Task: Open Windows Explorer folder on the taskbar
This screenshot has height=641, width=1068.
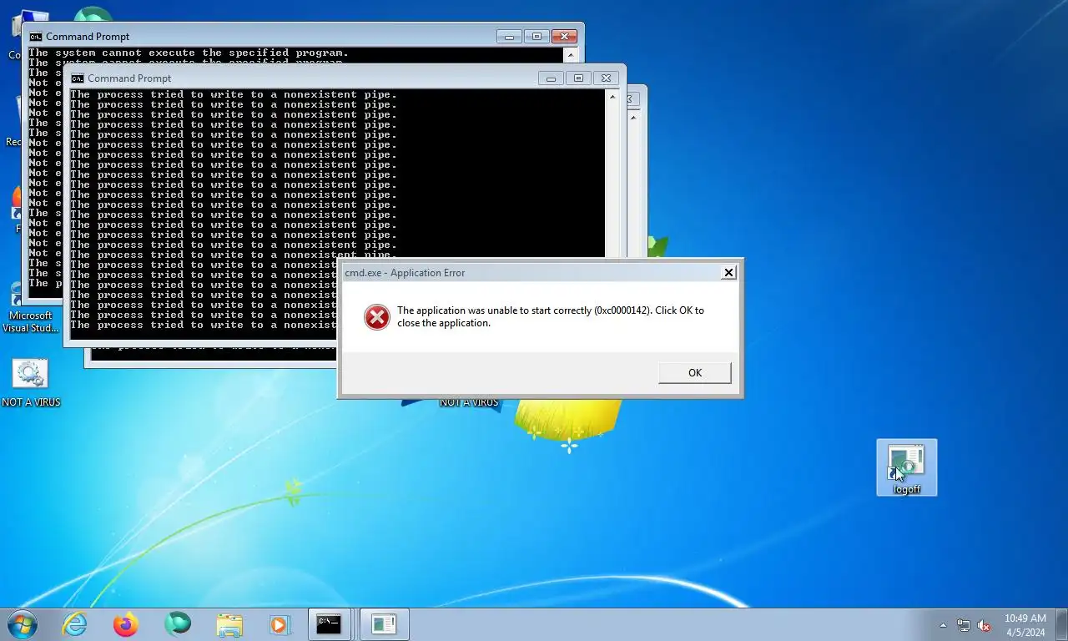Action: [x=229, y=624]
